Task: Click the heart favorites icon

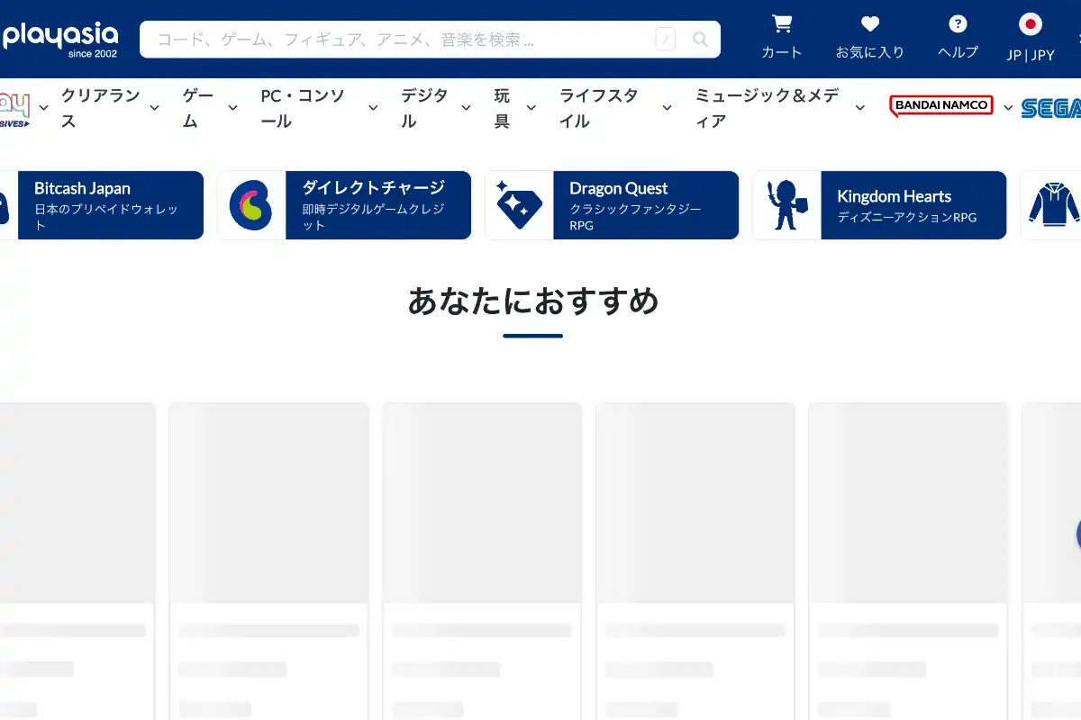Action: [x=869, y=24]
